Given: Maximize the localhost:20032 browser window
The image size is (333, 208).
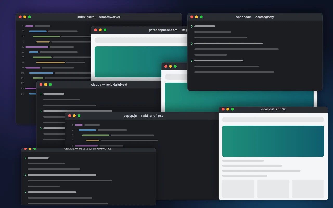Looking at the screenshot, I should [x=233, y=109].
